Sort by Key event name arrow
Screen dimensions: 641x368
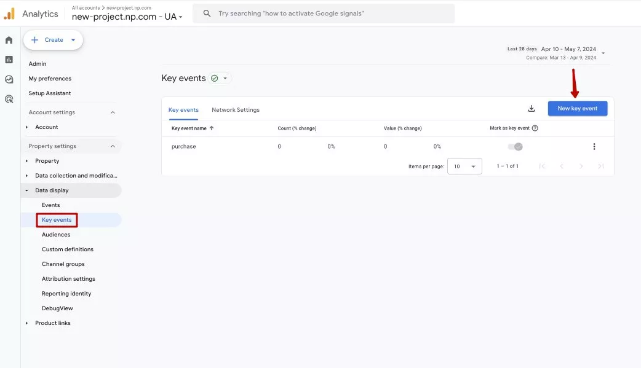tap(212, 128)
